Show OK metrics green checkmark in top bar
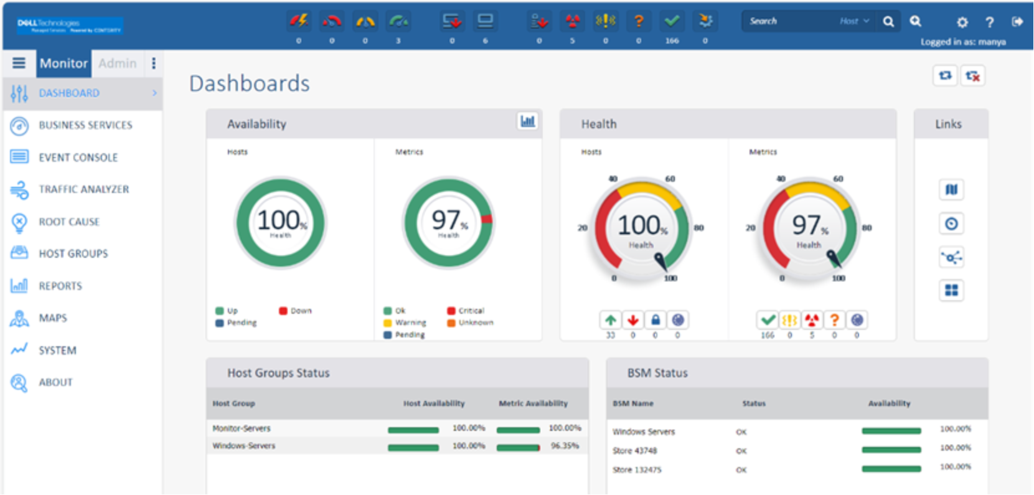Image resolution: width=1034 pixels, height=495 pixels. [x=672, y=21]
